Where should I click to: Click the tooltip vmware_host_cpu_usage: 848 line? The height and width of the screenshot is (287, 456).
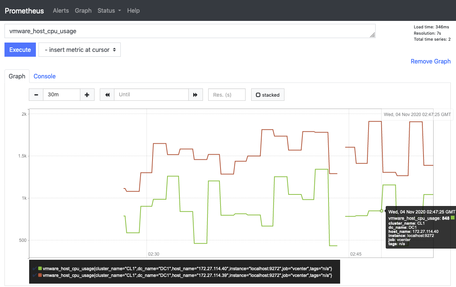point(419,218)
